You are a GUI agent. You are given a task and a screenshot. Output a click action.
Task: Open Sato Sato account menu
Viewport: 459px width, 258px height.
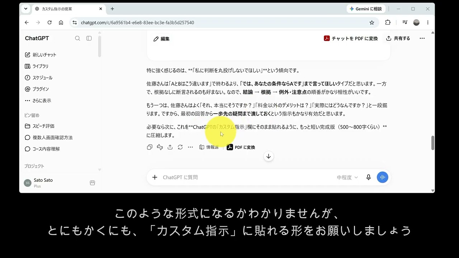[38, 183]
